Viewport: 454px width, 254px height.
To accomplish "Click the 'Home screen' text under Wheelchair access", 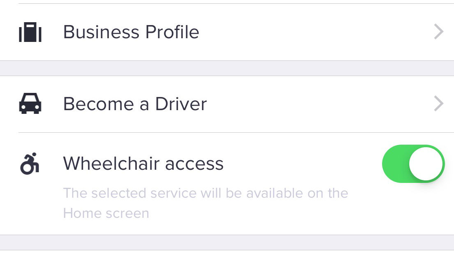I will point(106,213).
